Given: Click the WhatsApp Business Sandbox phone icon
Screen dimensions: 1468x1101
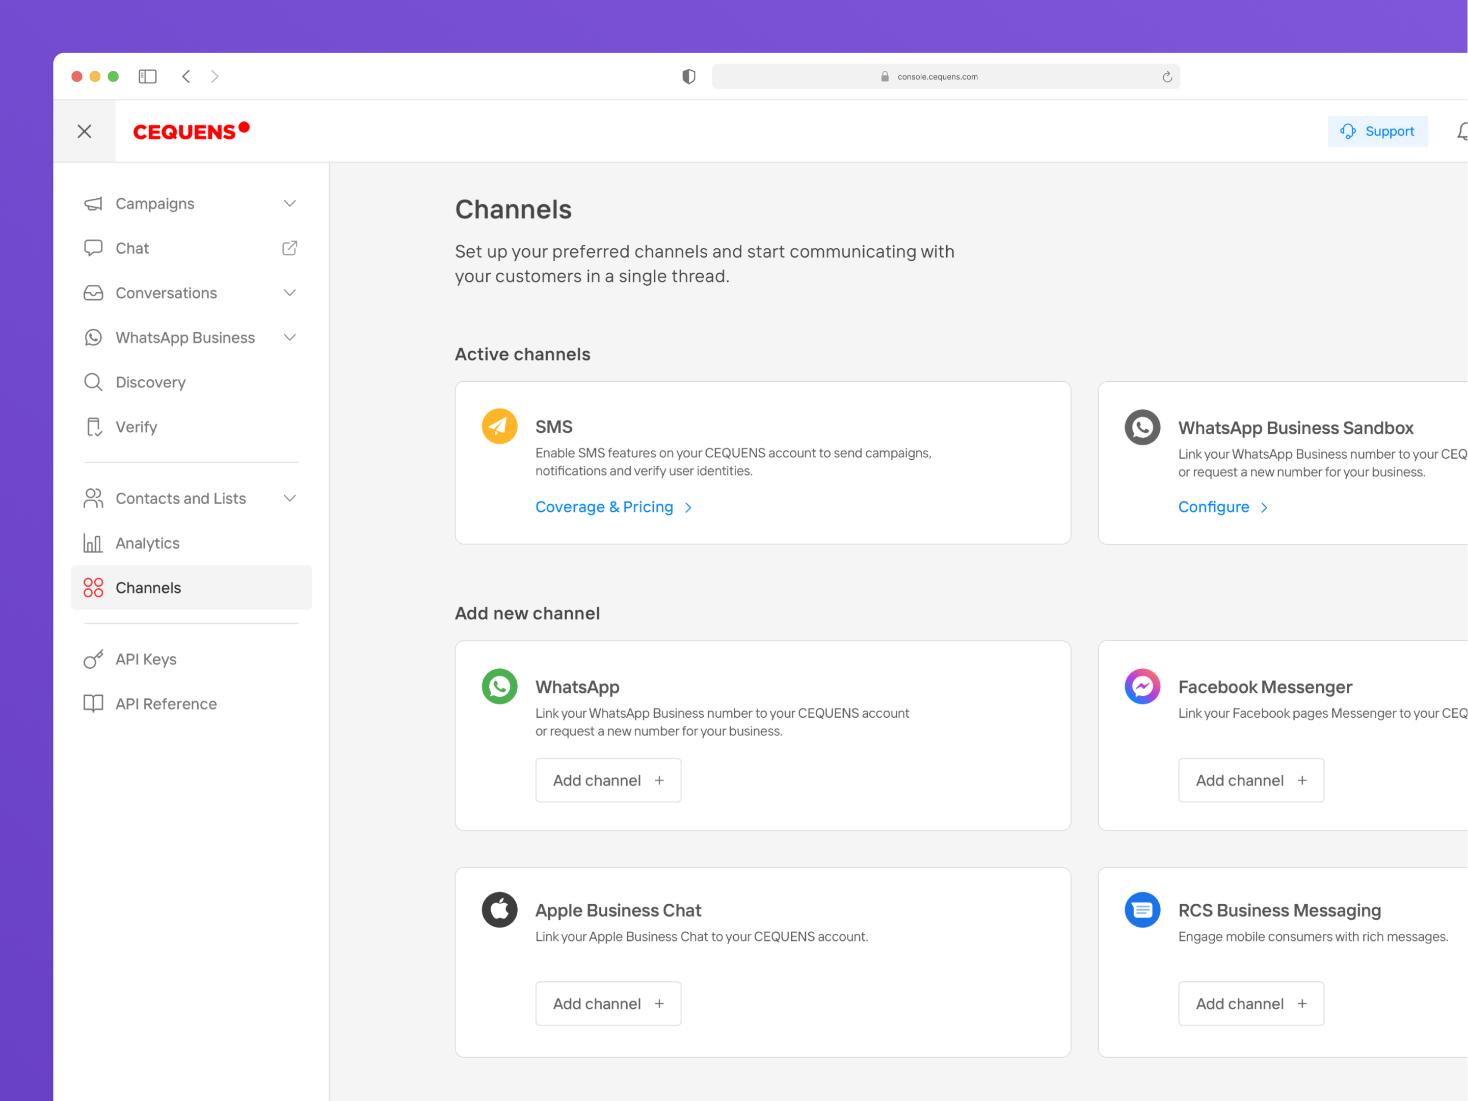Looking at the screenshot, I should click(x=1143, y=427).
